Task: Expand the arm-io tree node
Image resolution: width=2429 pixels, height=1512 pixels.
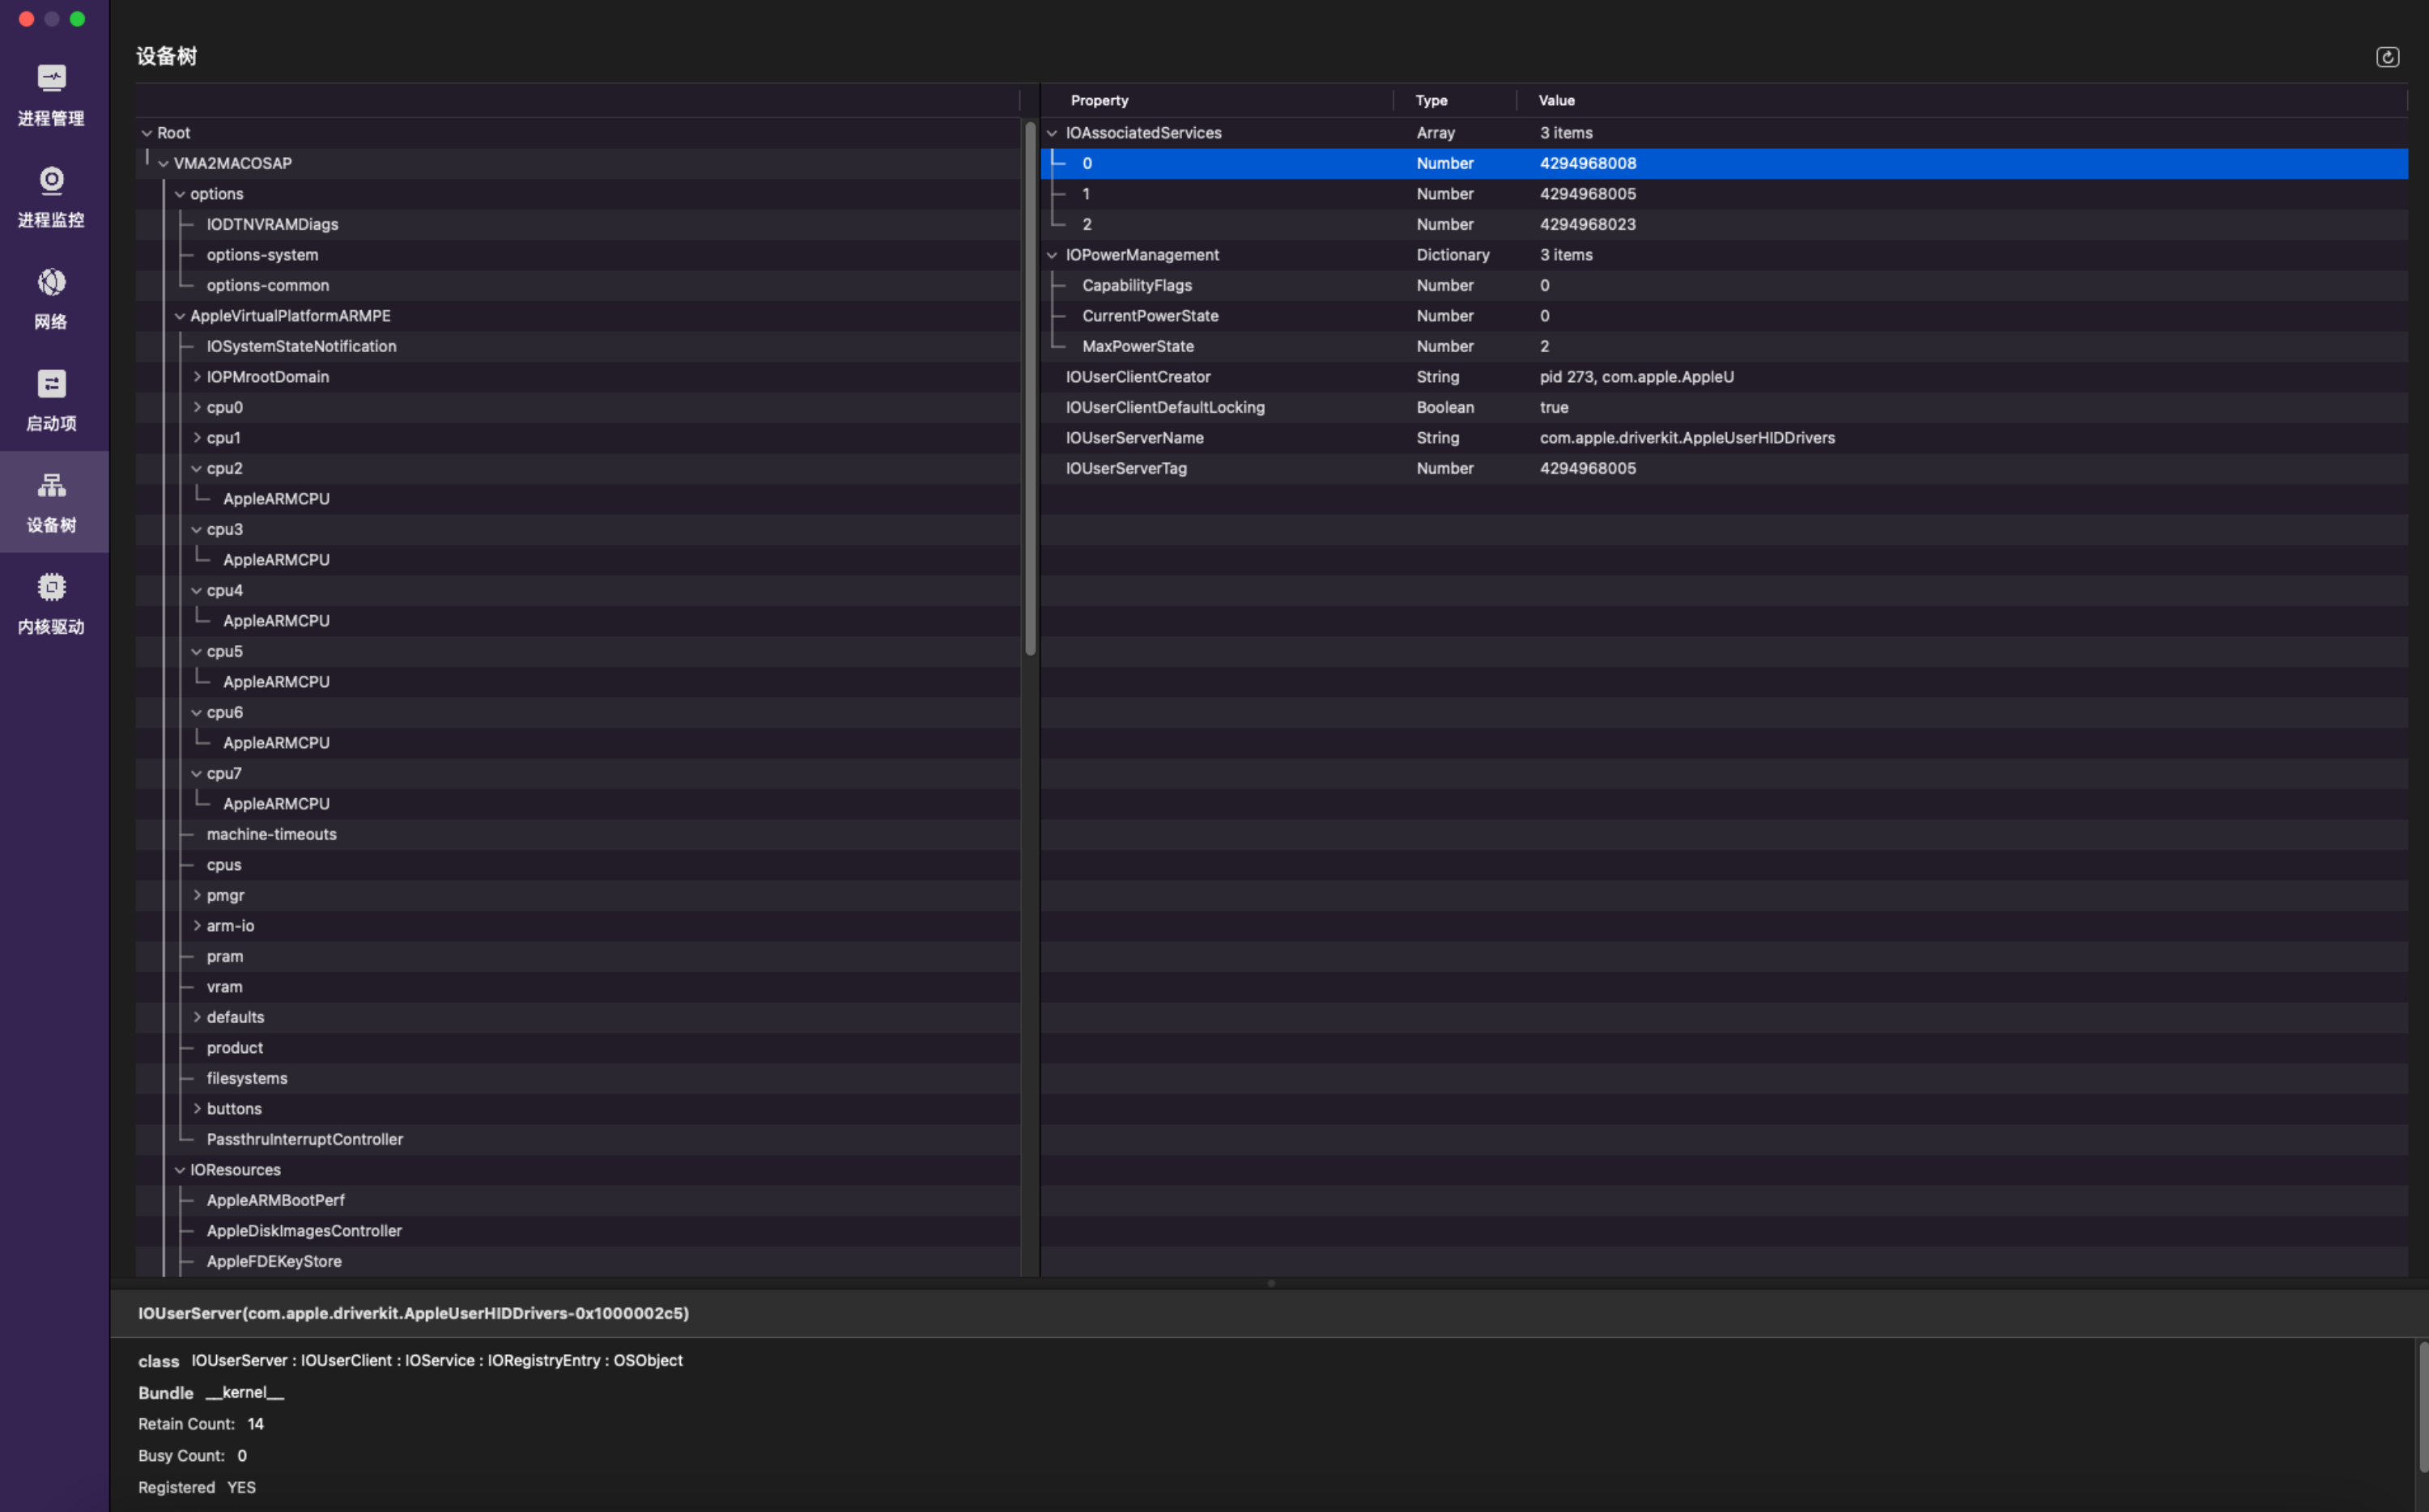Action: pyautogui.click(x=197, y=926)
